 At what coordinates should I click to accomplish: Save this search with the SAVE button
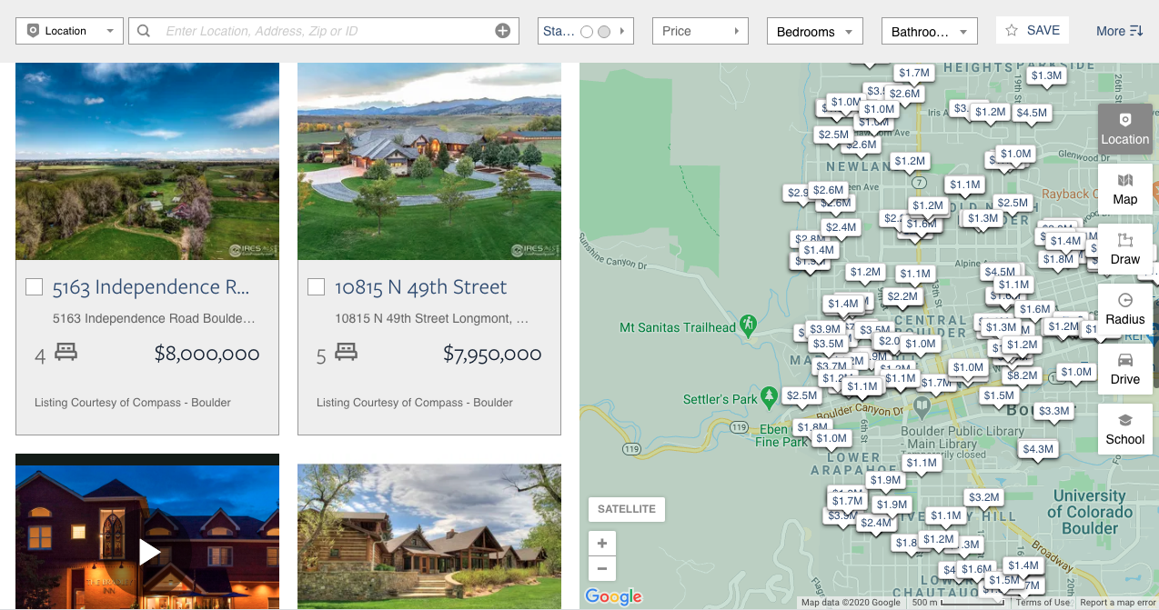coord(1033,30)
